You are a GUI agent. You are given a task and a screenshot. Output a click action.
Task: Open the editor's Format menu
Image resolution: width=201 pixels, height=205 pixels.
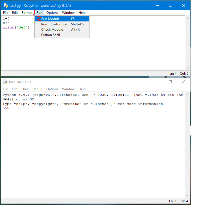click(x=27, y=13)
